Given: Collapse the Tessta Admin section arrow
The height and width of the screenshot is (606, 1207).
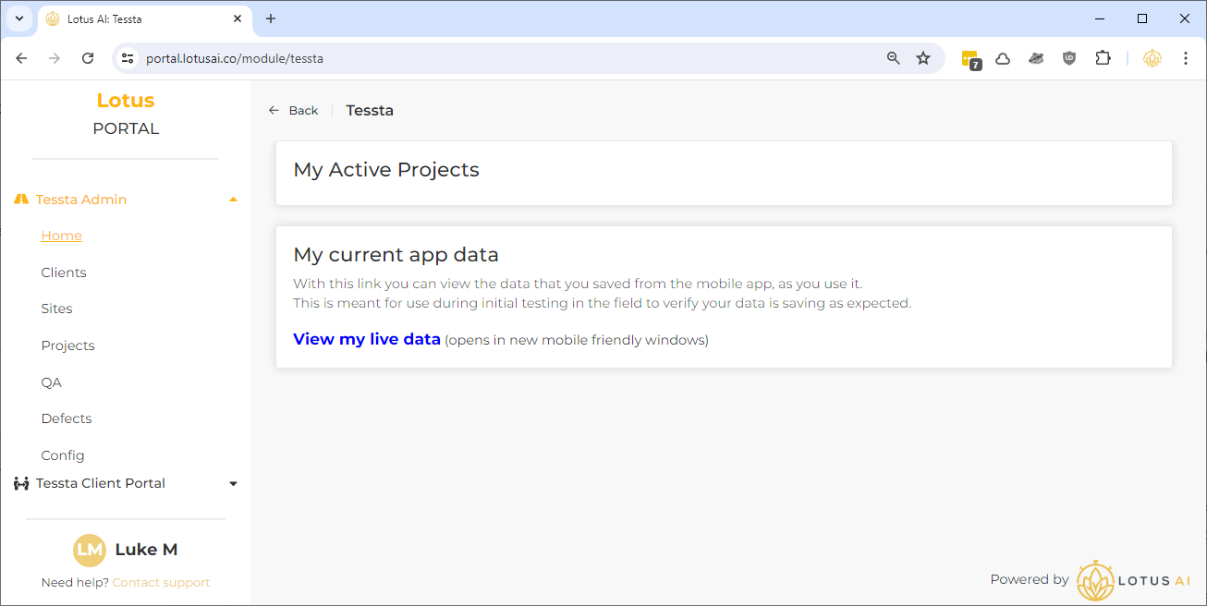Looking at the screenshot, I should click(233, 200).
